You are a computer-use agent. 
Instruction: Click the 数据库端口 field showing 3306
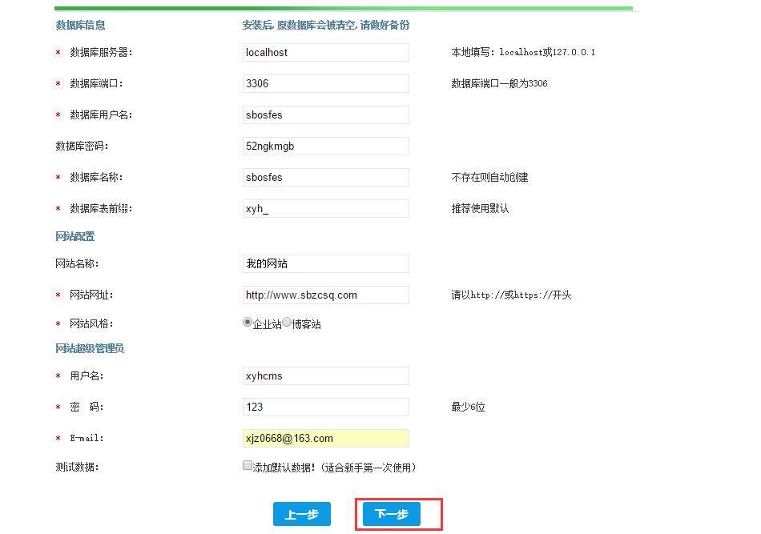pyautogui.click(x=325, y=83)
